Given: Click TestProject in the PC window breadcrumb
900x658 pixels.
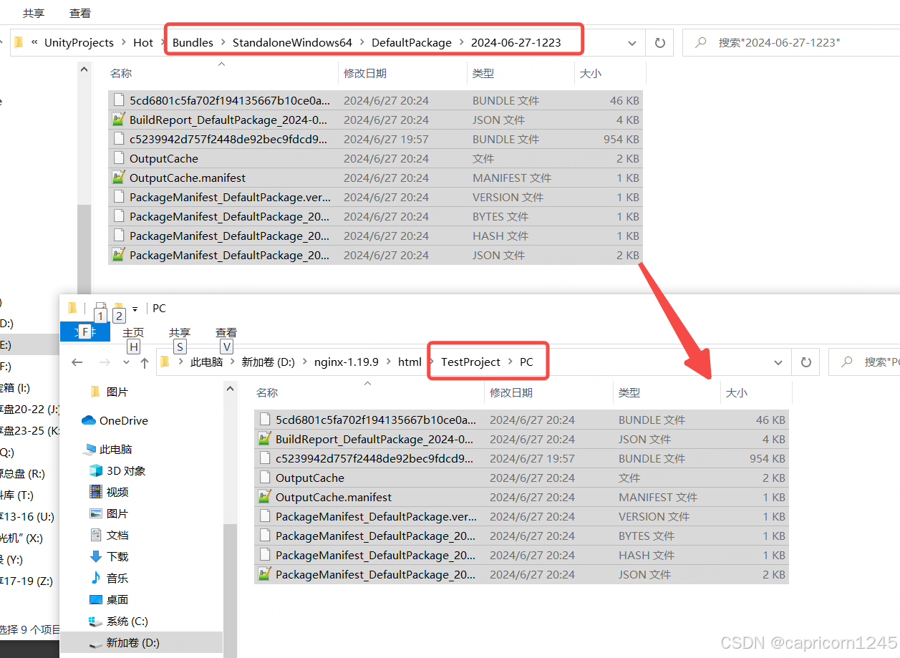Looking at the screenshot, I should 470,362.
